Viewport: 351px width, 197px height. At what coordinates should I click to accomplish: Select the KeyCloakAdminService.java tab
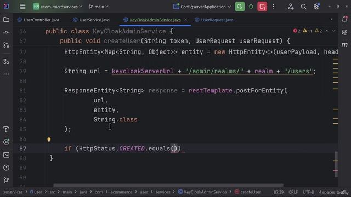[155, 20]
